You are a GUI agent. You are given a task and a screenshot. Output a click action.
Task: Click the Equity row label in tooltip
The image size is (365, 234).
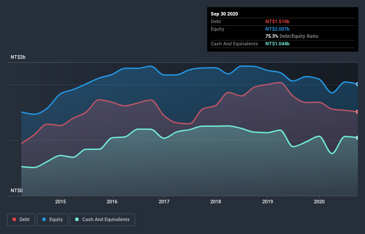[217, 29]
